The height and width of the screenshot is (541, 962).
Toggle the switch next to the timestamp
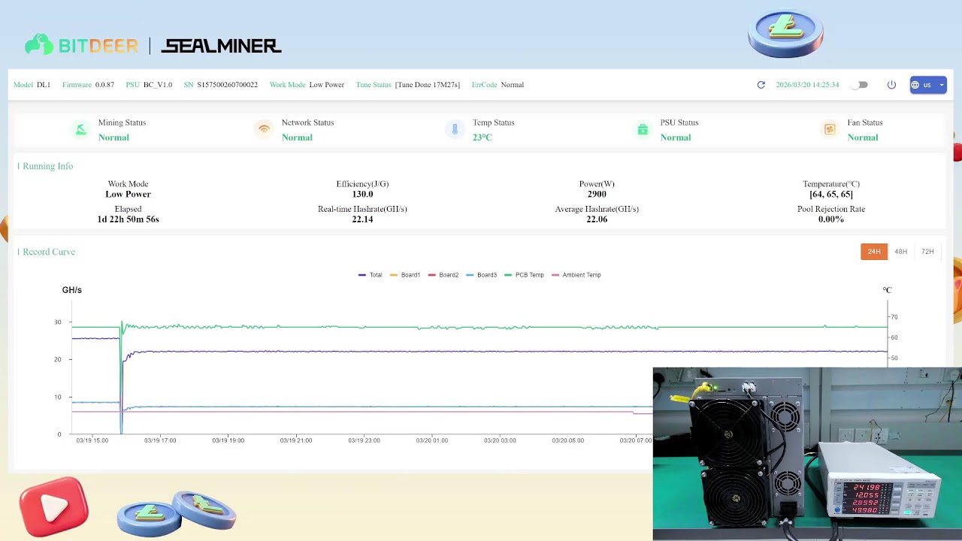(859, 85)
